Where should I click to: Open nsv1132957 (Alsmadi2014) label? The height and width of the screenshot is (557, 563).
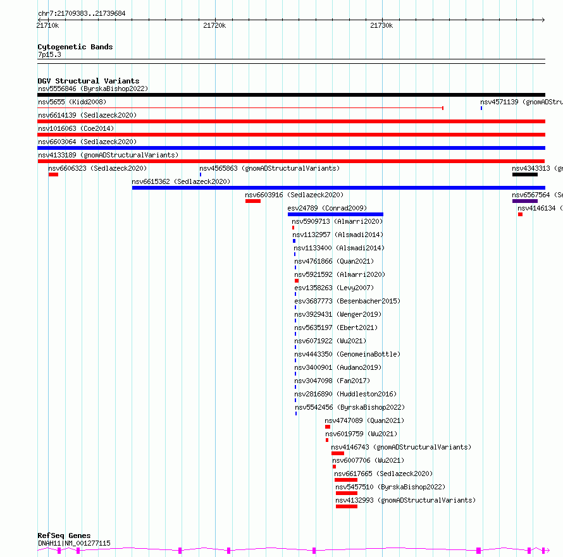(x=338, y=235)
